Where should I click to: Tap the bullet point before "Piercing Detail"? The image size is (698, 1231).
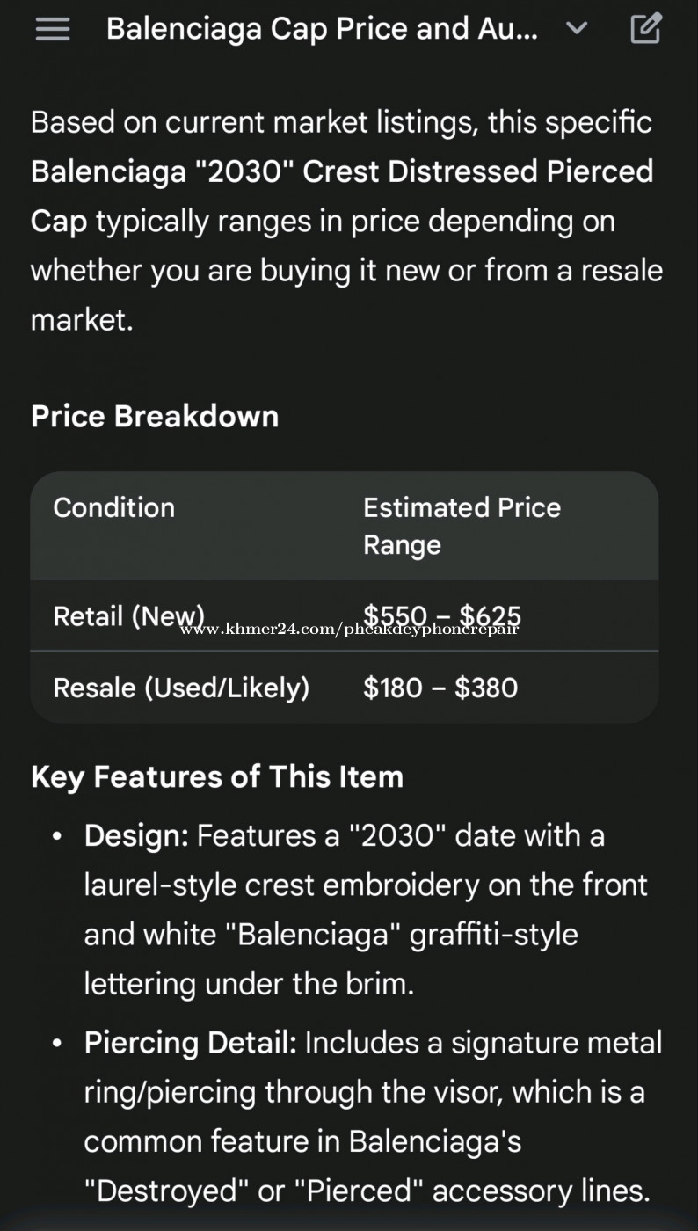pyautogui.click(x=57, y=1044)
